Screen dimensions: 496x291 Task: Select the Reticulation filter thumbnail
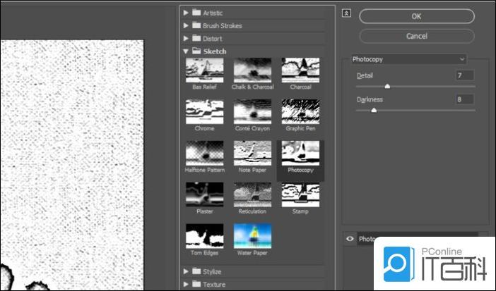pyautogui.click(x=252, y=194)
